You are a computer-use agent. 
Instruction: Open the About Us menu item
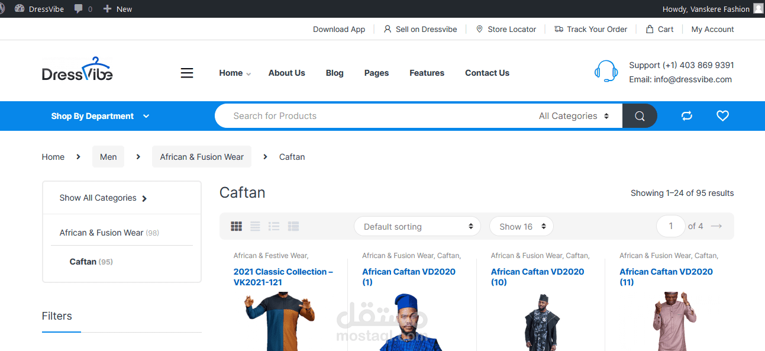click(x=286, y=73)
